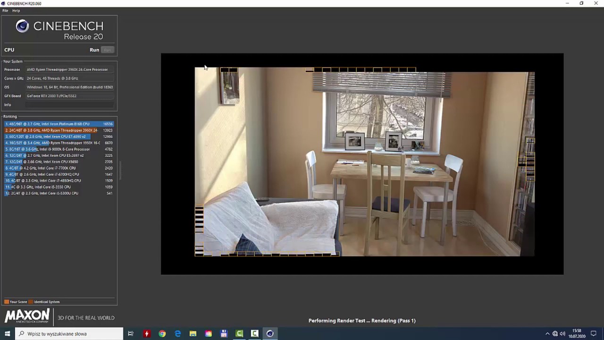Image resolution: width=604 pixels, height=340 pixels.
Task: Open the volume control tray icon
Action: click(x=562, y=333)
